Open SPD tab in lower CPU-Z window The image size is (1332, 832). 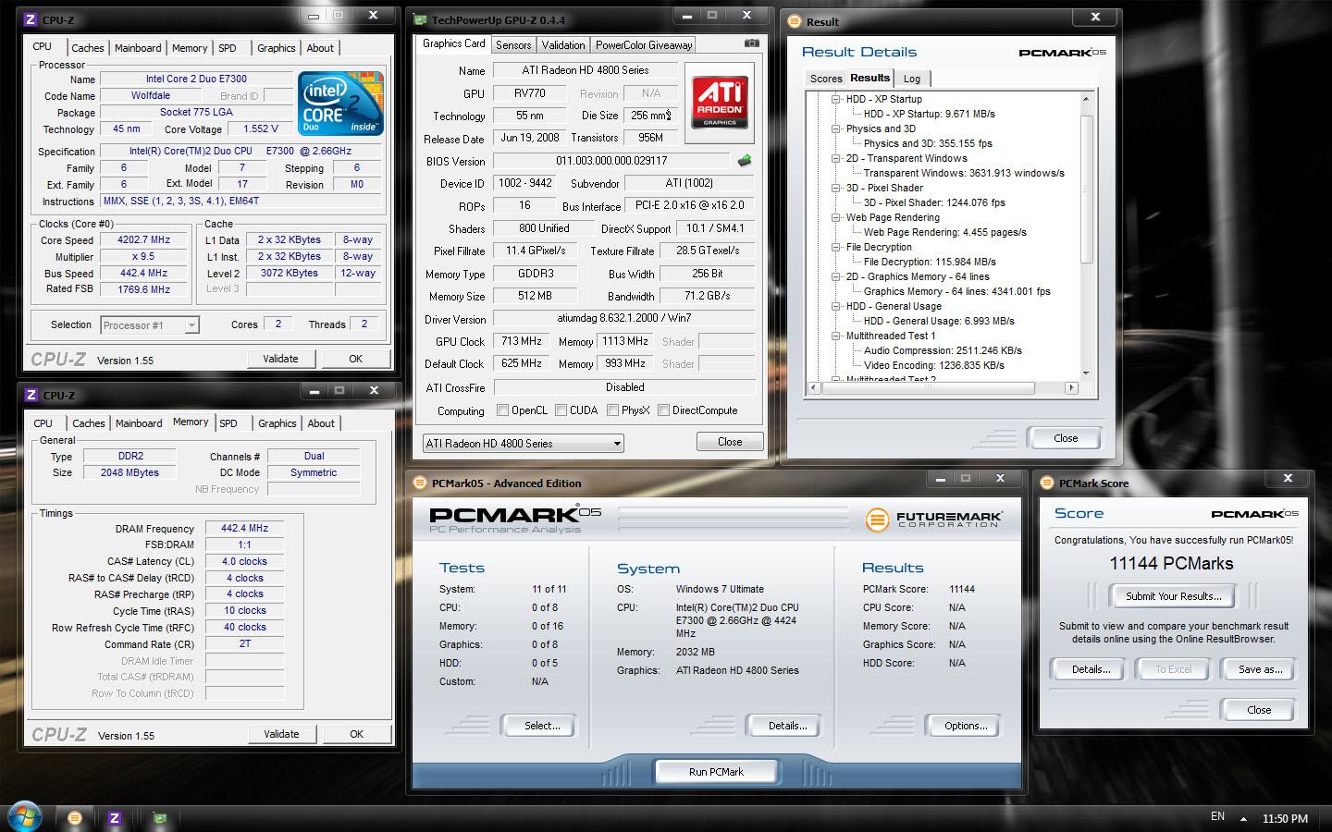(x=228, y=423)
